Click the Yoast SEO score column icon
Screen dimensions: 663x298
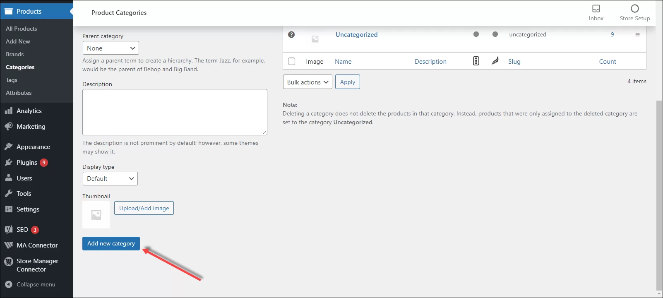476,61
